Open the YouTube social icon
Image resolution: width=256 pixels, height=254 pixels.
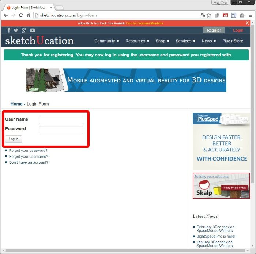point(32,30)
